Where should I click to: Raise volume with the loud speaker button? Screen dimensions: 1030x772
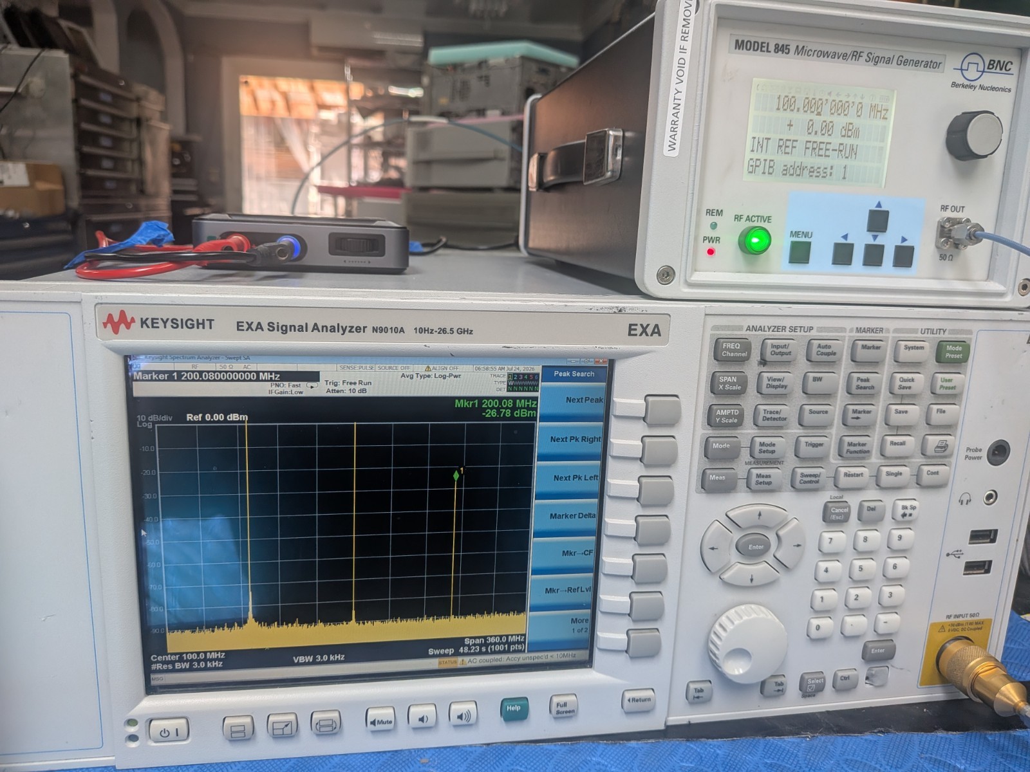pyautogui.click(x=463, y=715)
